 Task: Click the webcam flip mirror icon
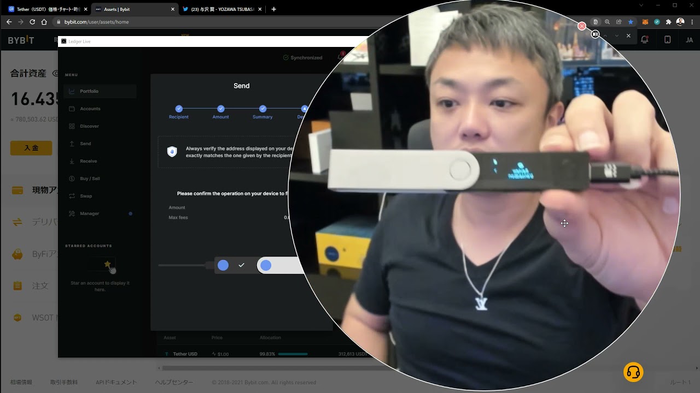point(595,34)
